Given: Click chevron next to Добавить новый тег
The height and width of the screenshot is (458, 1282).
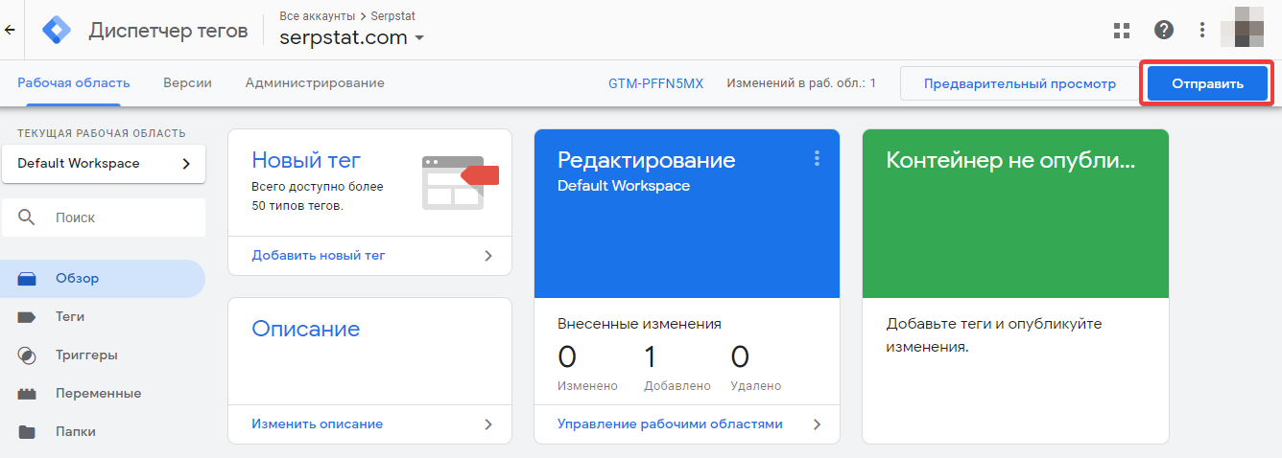Looking at the screenshot, I should pos(488,256).
